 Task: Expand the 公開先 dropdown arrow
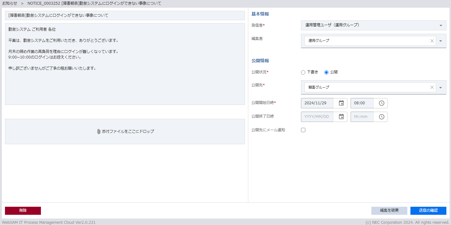coord(441,88)
